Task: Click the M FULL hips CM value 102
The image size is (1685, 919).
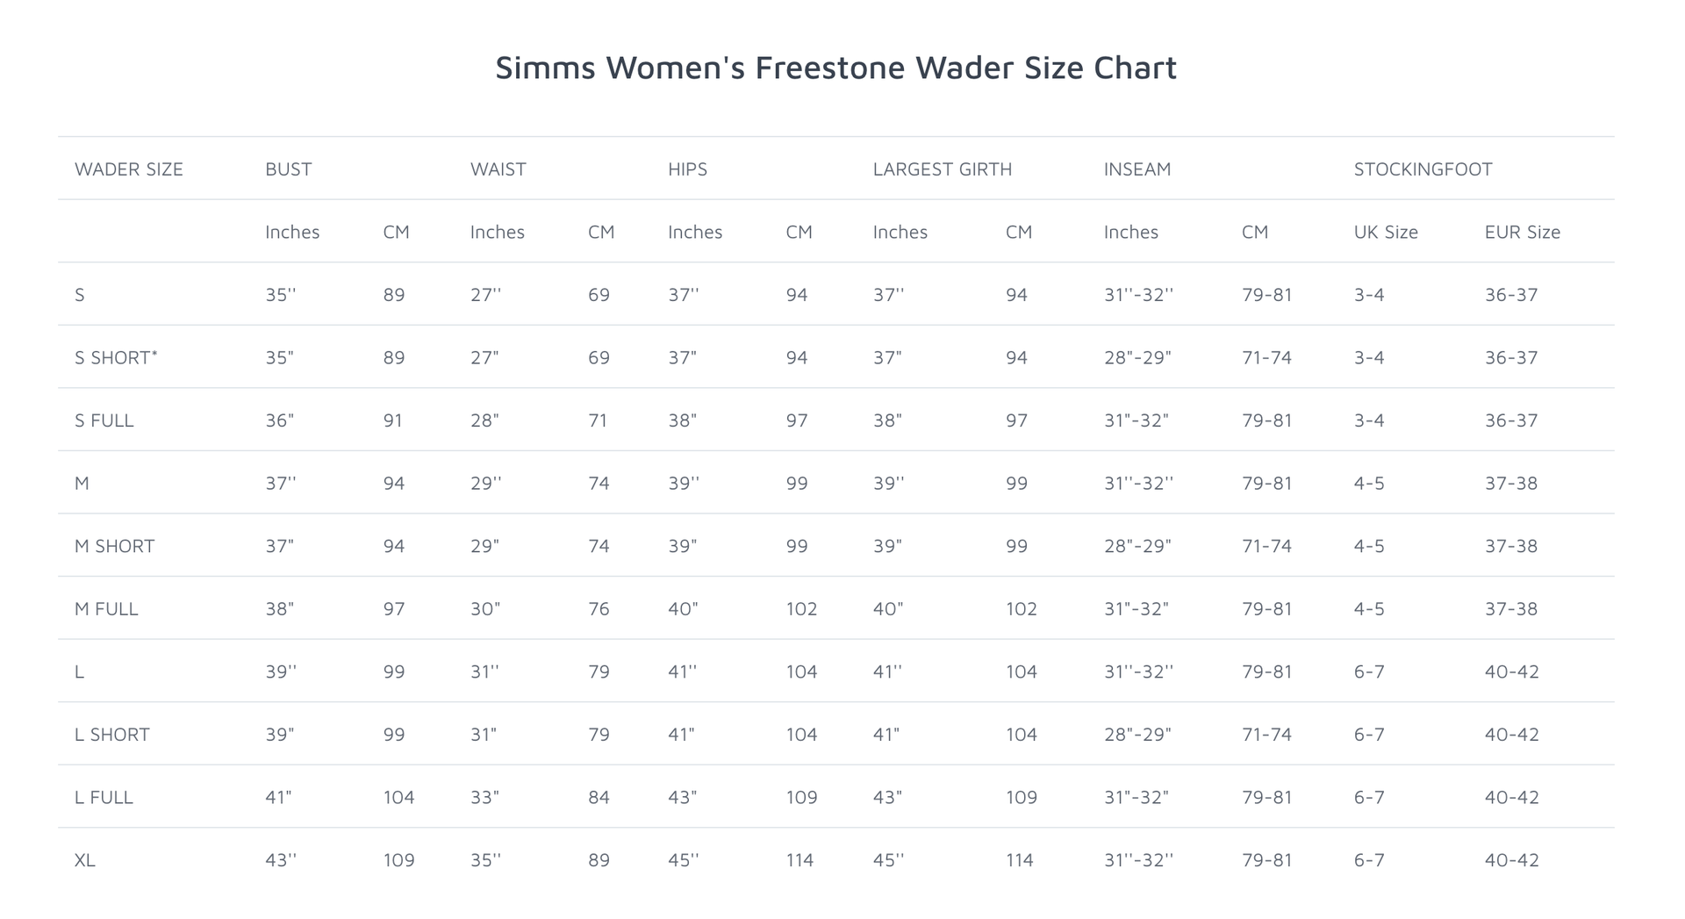Action: click(x=801, y=609)
